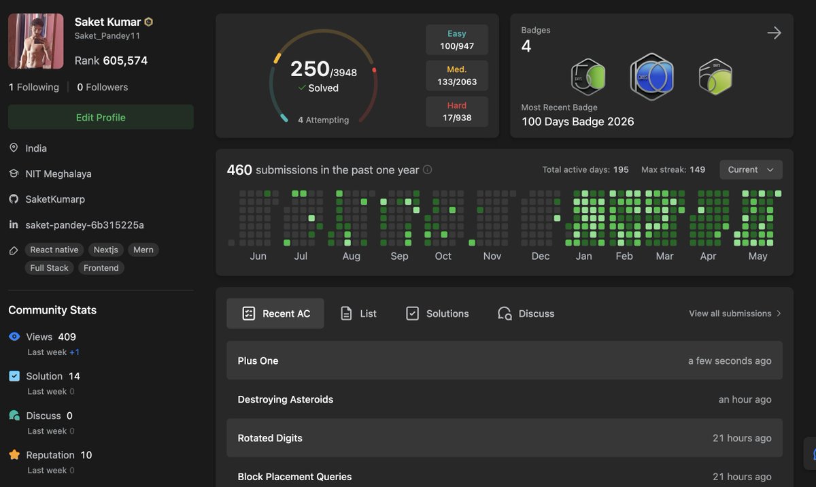Viewport: 816px width, 487px height.
Task: Open the Rotated Digits submission row
Action: [x=505, y=438]
